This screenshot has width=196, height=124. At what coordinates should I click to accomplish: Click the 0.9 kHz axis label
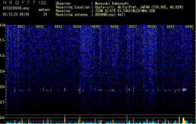(2, 71)
